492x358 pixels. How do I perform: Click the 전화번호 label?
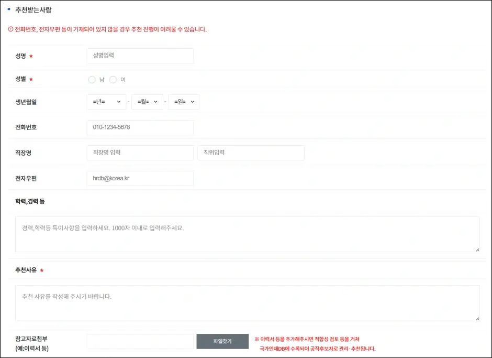[26, 127]
